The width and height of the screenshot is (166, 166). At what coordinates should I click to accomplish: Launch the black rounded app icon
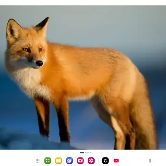(x=105, y=161)
